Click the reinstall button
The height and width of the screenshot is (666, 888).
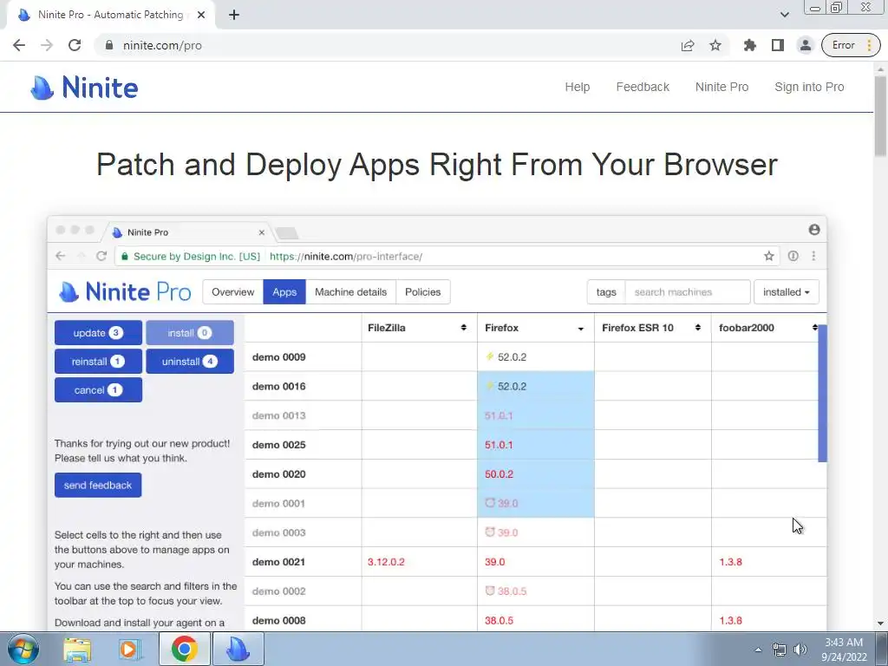(x=99, y=362)
